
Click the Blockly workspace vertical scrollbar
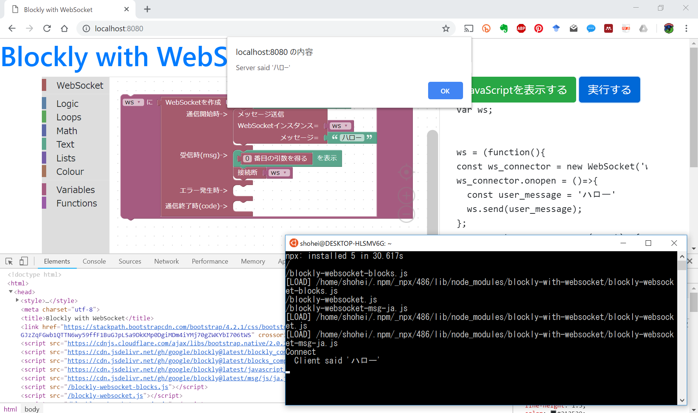(x=432, y=182)
